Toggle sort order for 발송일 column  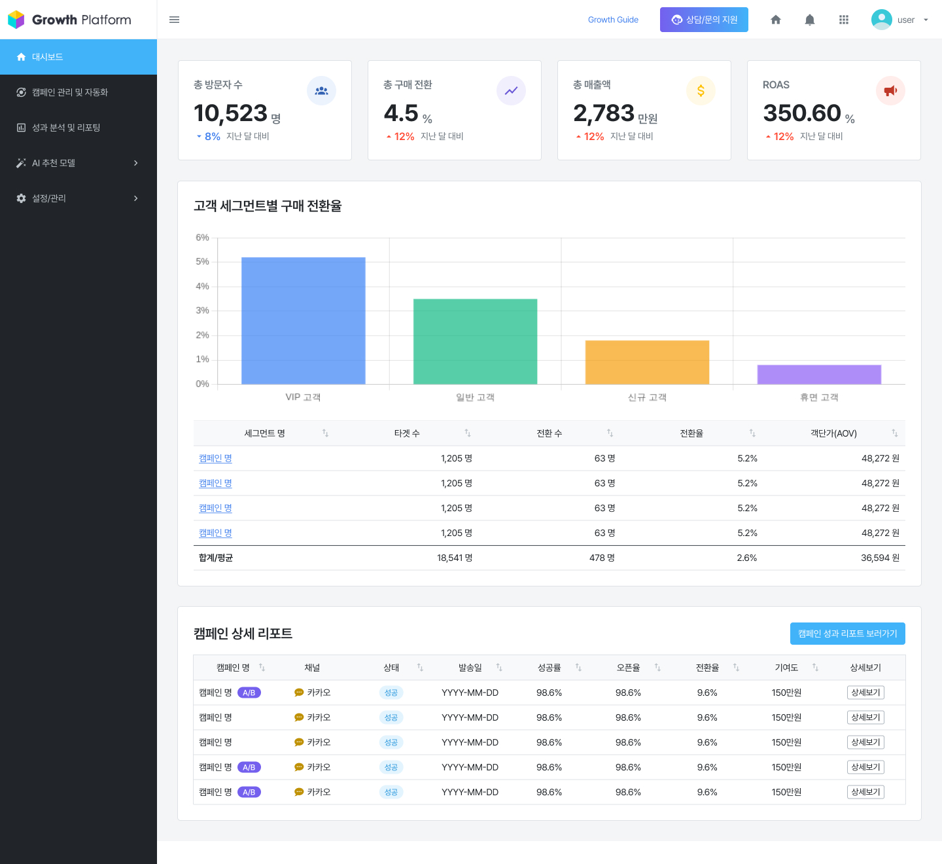pos(498,668)
